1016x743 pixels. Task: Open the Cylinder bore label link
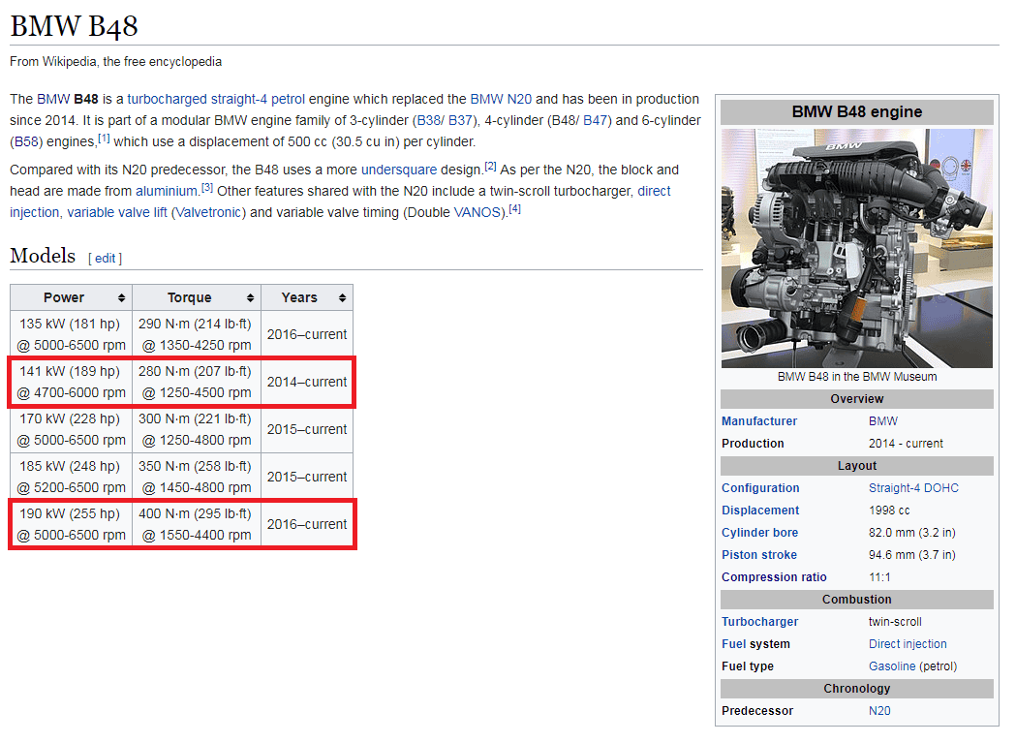tap(760, 533)
